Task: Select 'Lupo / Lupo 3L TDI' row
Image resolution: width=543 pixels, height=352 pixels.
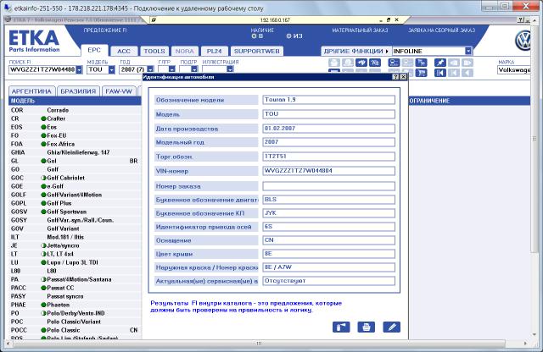Action: (75, 262)
